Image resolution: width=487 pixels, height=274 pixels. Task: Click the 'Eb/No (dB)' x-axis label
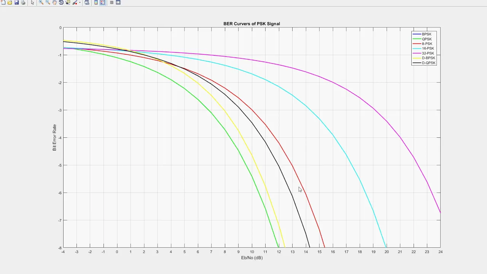coord(252,258)
